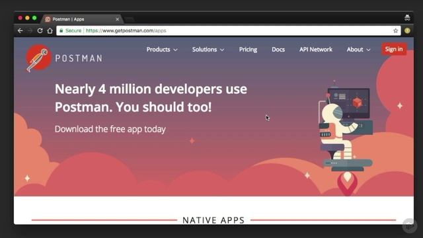Image resolution: width=423 pixels, height=238 pixels.
Task: Click the red Sign in button
Action: click(x=394, y=49)
